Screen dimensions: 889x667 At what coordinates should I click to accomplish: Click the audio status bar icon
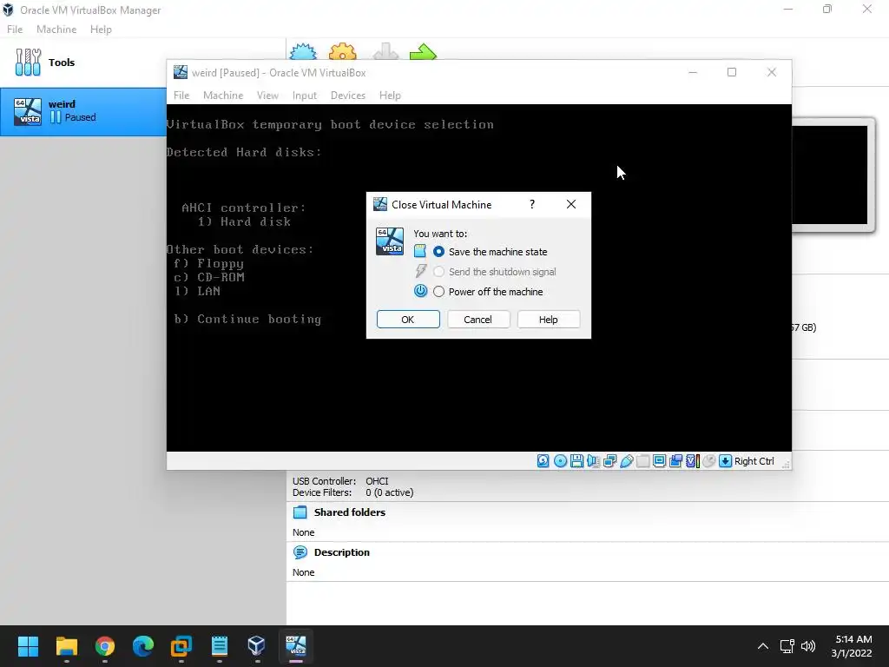point(593,461)
